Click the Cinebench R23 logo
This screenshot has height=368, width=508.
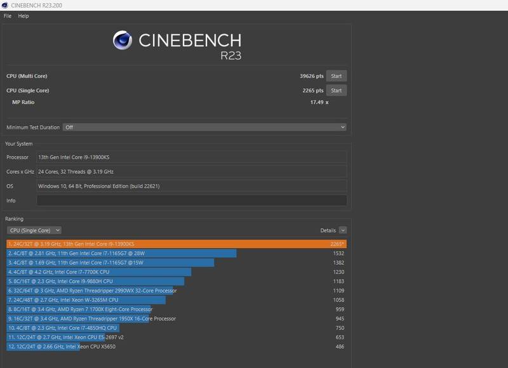tap(177, 45)
